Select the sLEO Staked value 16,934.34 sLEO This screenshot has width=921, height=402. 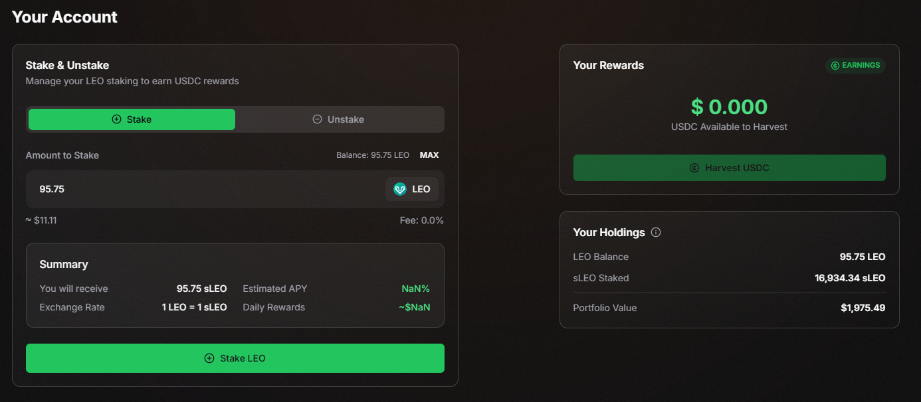pyautogui.click(x=850, y=278)
